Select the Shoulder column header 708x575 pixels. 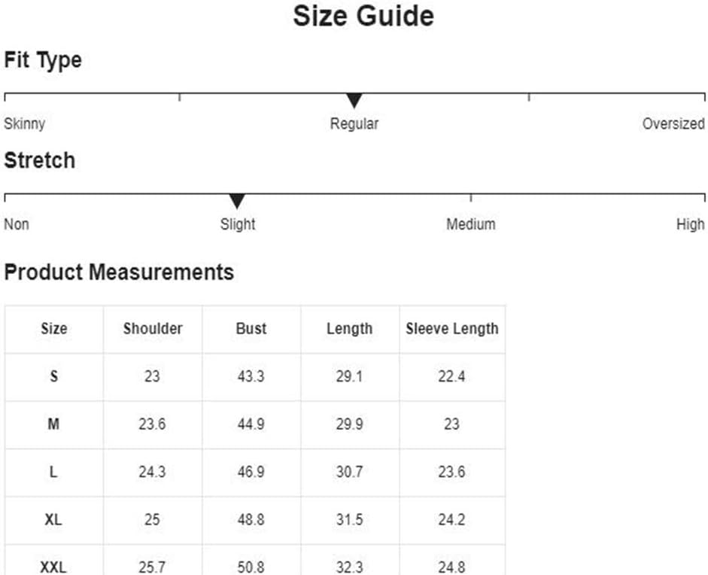pyautogui.click(x=153, y=328)
